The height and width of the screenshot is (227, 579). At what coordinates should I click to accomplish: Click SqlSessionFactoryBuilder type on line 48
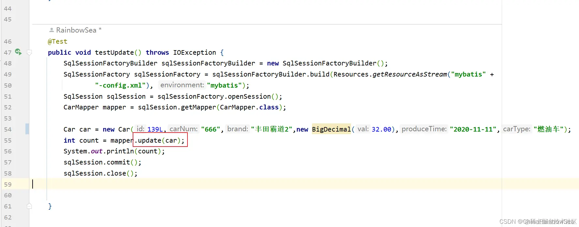tap(110, 63)
